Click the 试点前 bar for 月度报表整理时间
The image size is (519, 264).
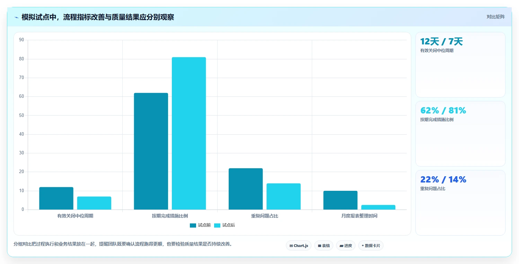(340, 200)
